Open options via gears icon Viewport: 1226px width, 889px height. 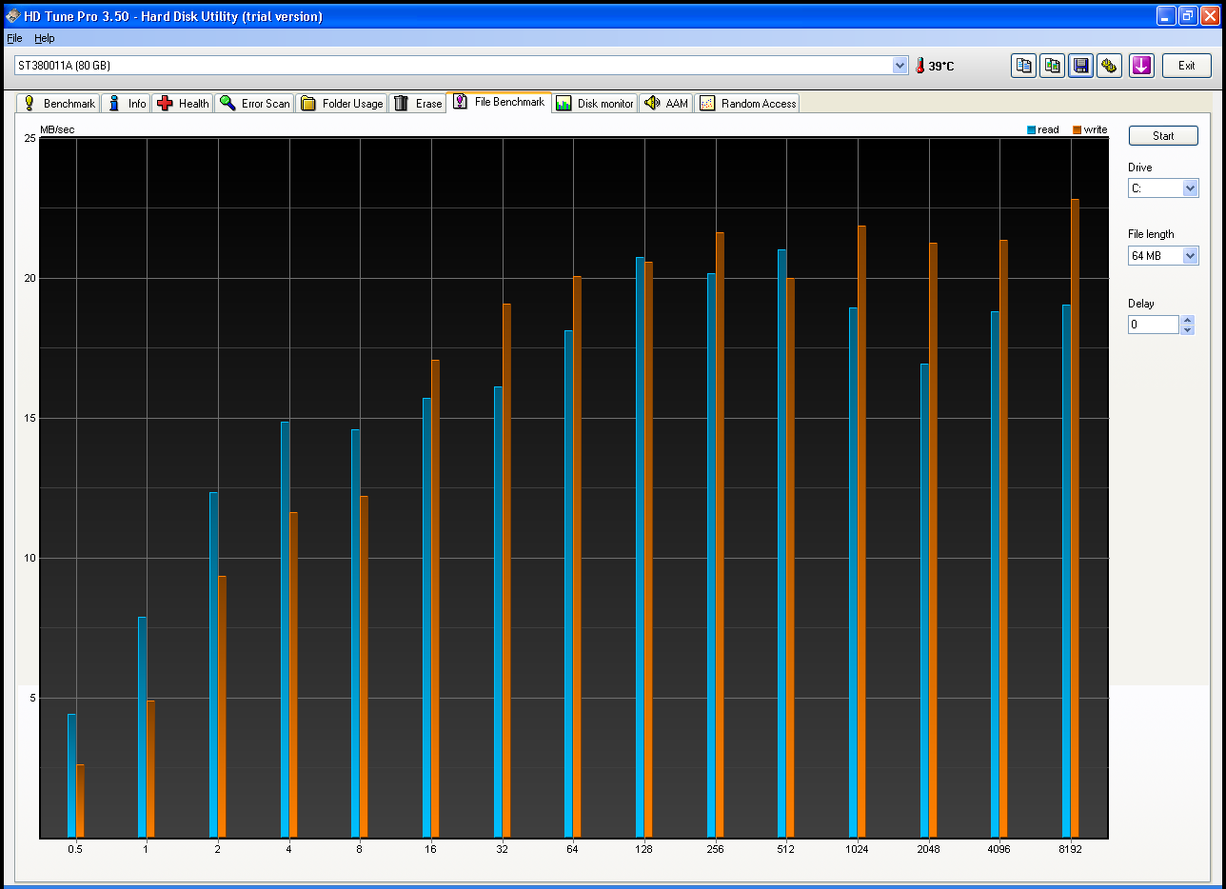tap(1109, 66)
